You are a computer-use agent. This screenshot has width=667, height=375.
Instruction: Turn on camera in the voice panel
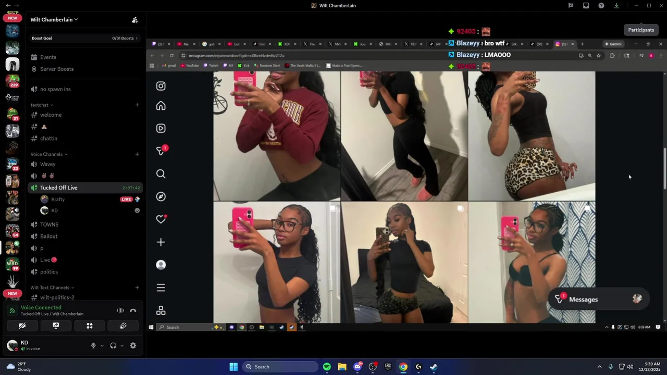point(22,326)
